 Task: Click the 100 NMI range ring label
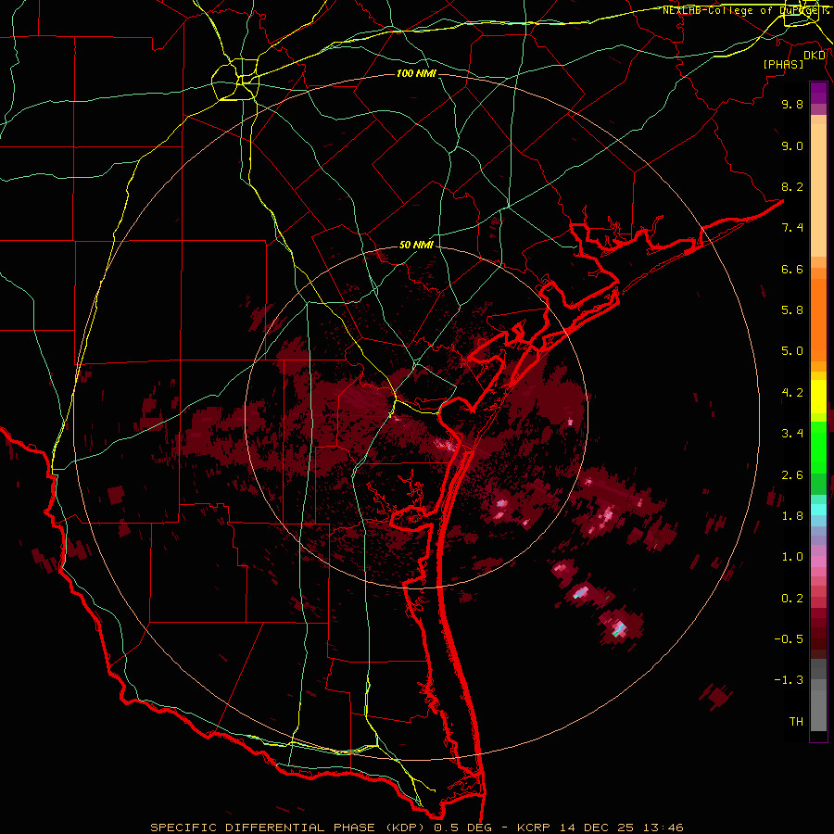point(416,73)
